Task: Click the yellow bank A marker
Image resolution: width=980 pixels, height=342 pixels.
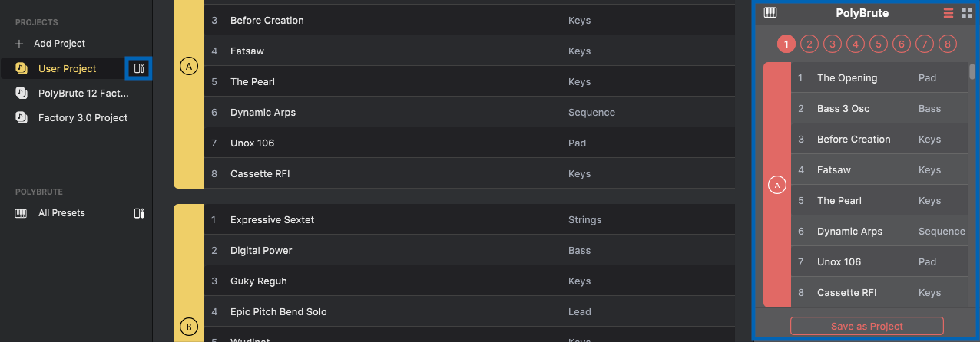Action: pyautogui.click(x=188, y=67)
